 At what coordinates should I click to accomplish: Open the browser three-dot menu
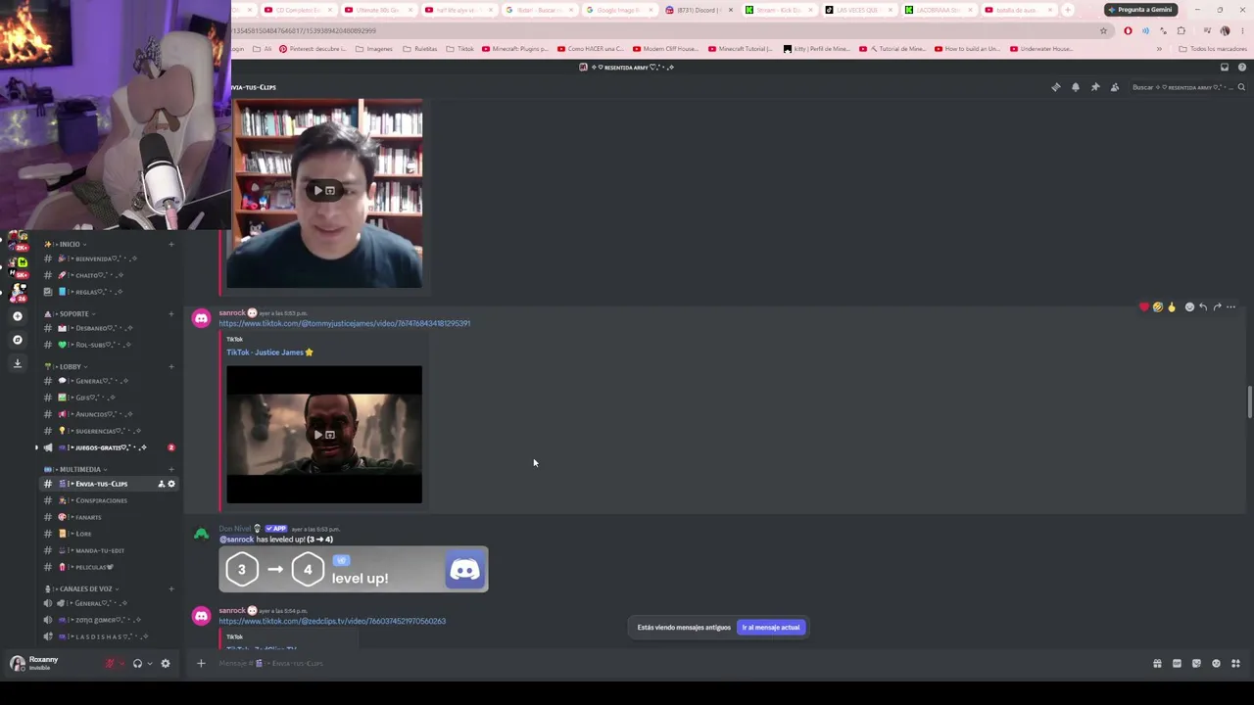(x=1241, y=30)
